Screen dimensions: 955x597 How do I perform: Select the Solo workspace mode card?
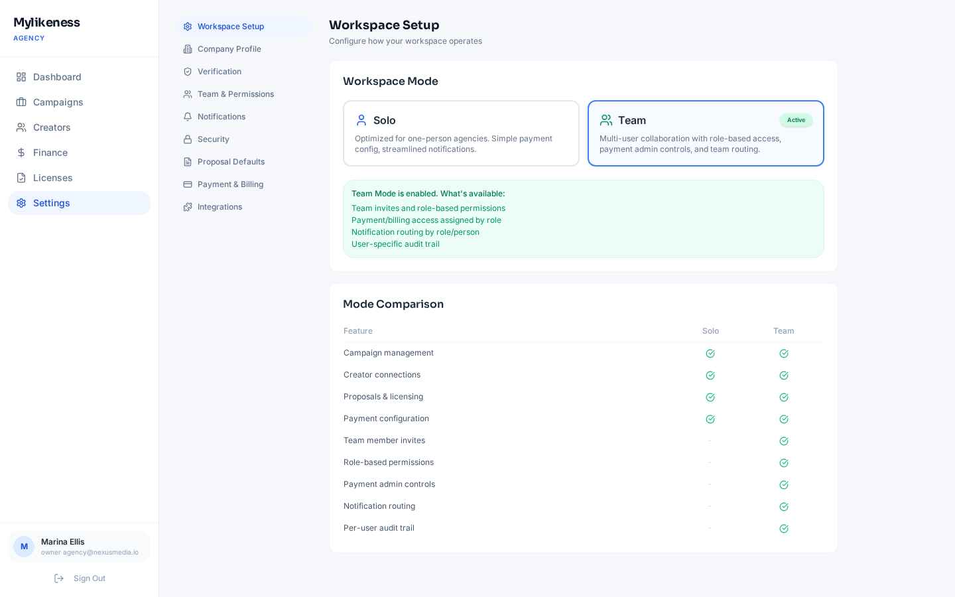(461, 133)
